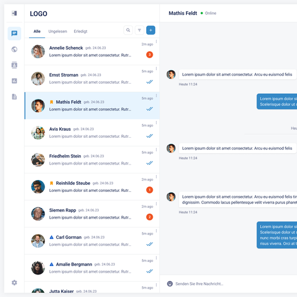Click the search magnifier button
This screenshot has height=297, width=297.
point(128,30)
